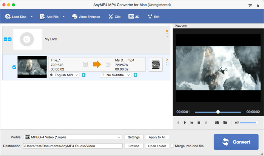
Task: Add audio track with plus icon
Action: 84,75
